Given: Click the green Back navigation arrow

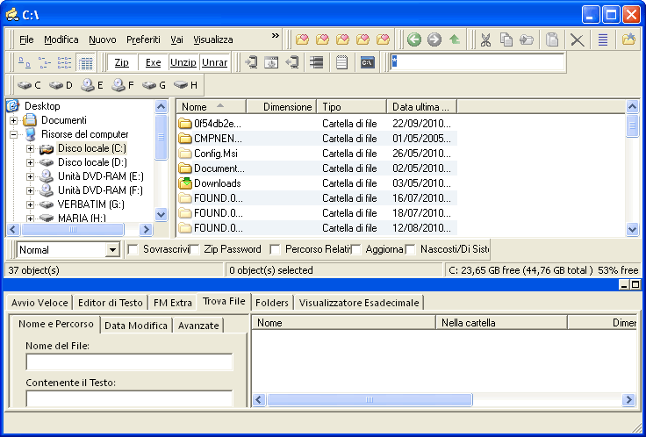Looking at the screenshot, I should [x=413, y=39].
